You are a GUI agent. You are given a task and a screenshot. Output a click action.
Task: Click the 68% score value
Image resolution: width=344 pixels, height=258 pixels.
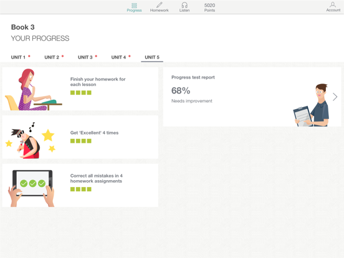[181, 90]
